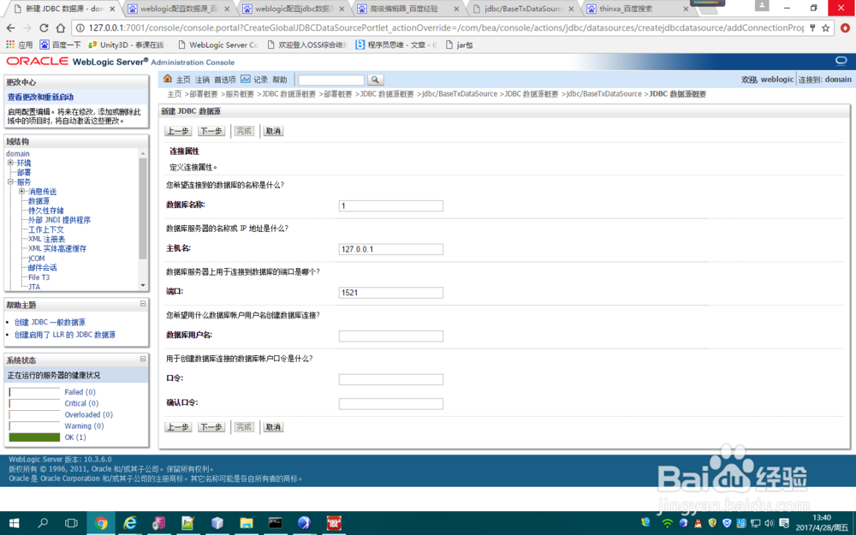
Task: Click the volume speaker icon in tray
Action: (x=770, y=523)
